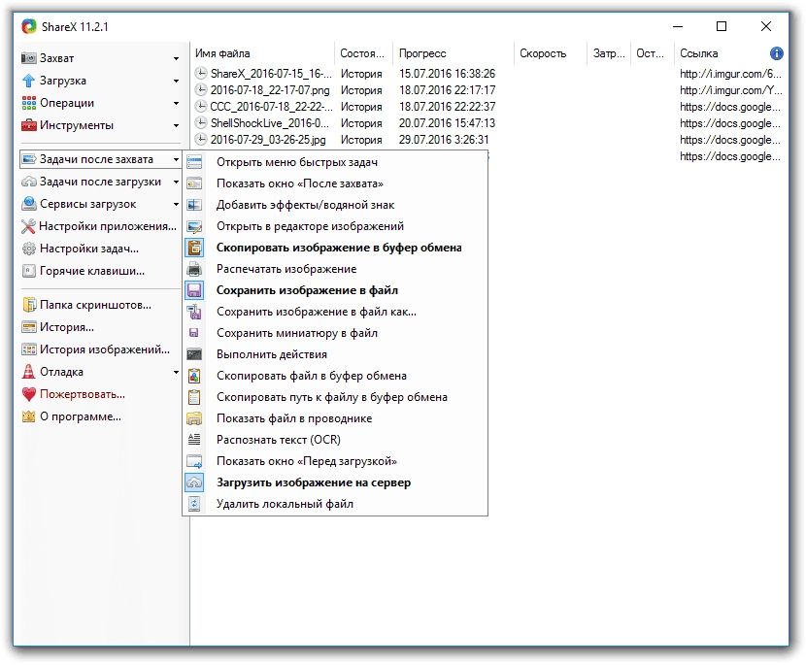Click the blue info icon in column header
The width and height of the screenshot is (806, 665).
click(776, 53)
